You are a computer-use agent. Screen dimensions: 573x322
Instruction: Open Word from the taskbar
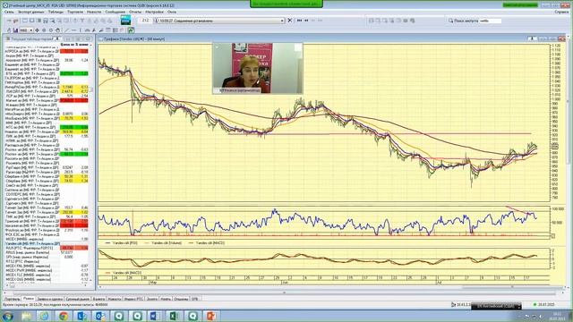pyautogui.click(x=155, y=316)
